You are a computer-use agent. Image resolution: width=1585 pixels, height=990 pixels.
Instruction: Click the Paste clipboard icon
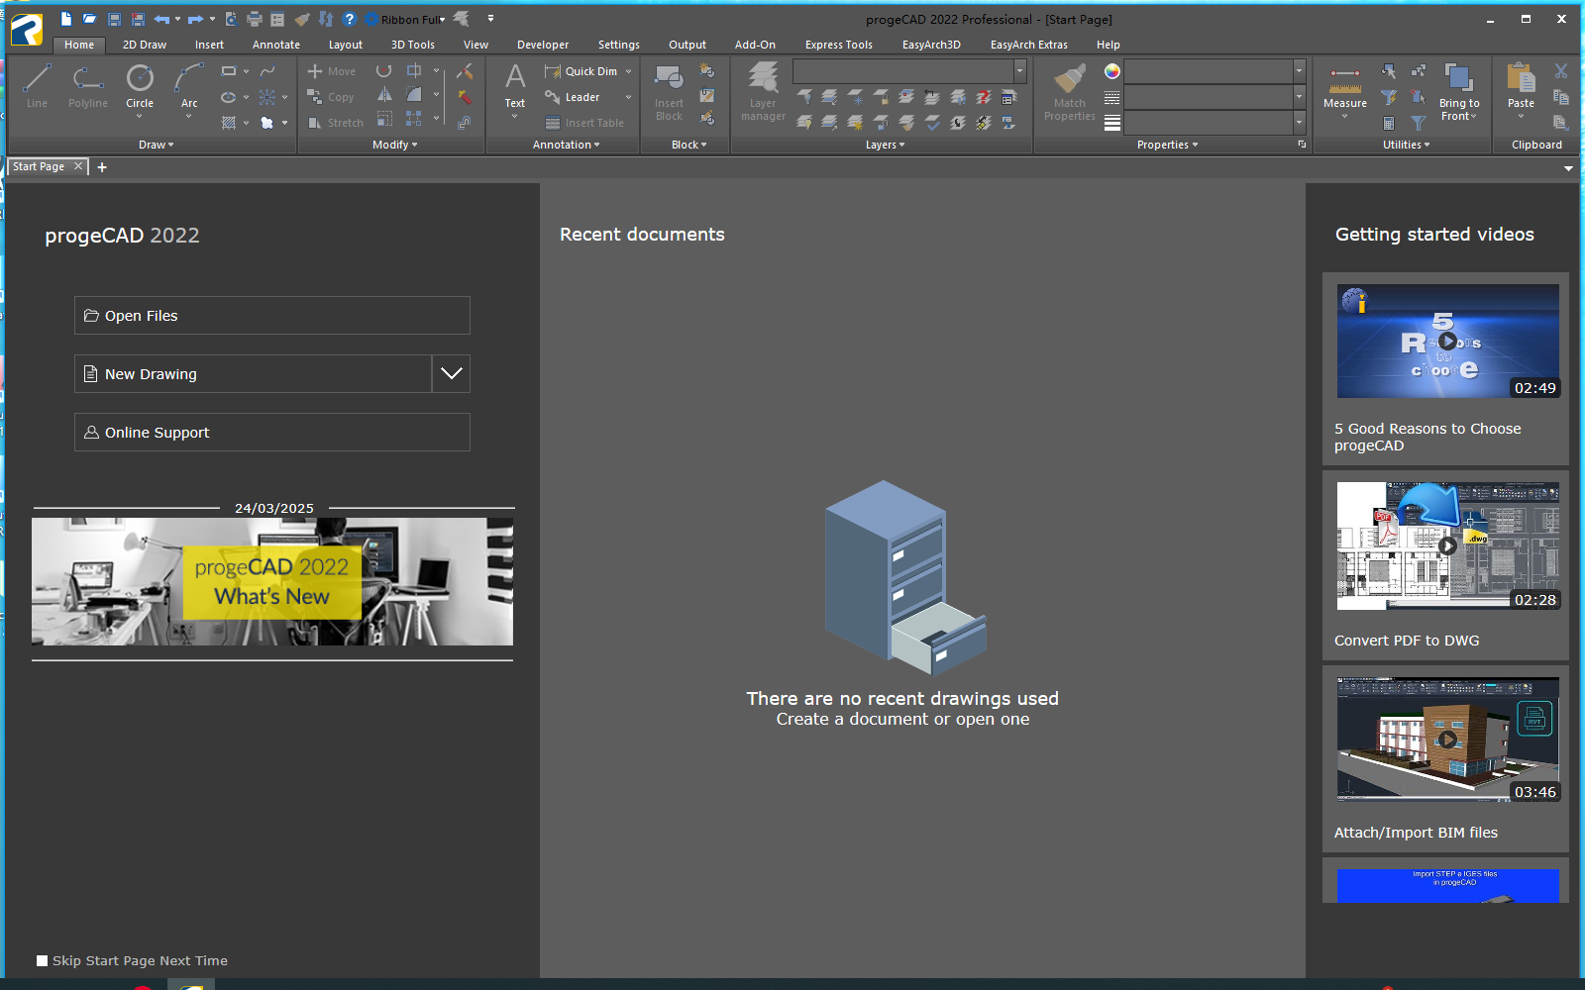[x=1521, y=86]
